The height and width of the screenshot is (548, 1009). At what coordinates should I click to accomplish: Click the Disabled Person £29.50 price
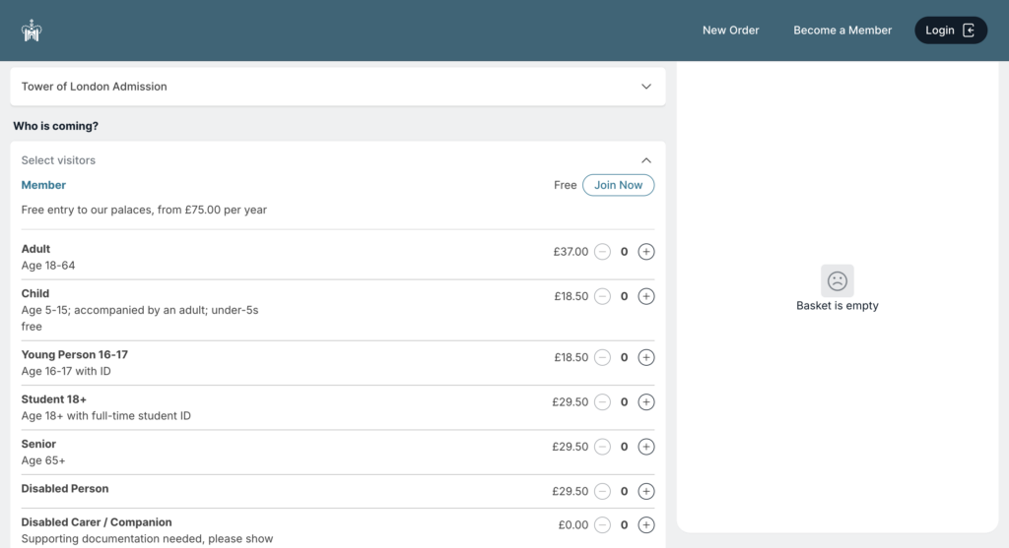point(571,492)
